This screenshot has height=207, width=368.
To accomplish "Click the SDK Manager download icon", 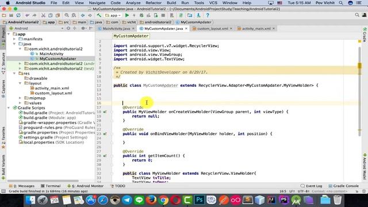I will click(x=198, y=16).
